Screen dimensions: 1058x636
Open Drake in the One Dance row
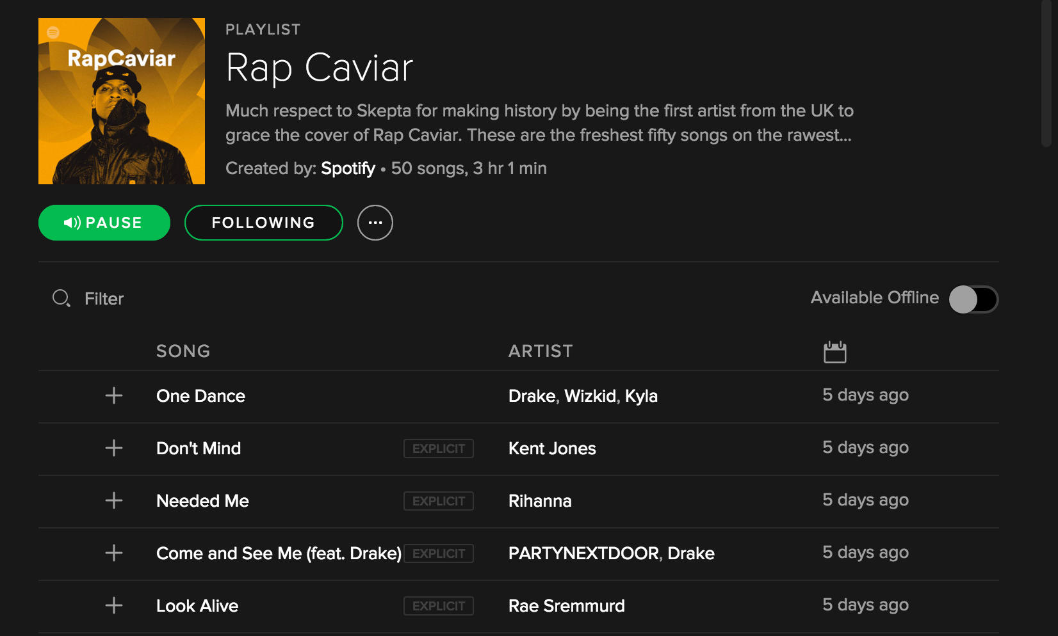tap(532, 396)
